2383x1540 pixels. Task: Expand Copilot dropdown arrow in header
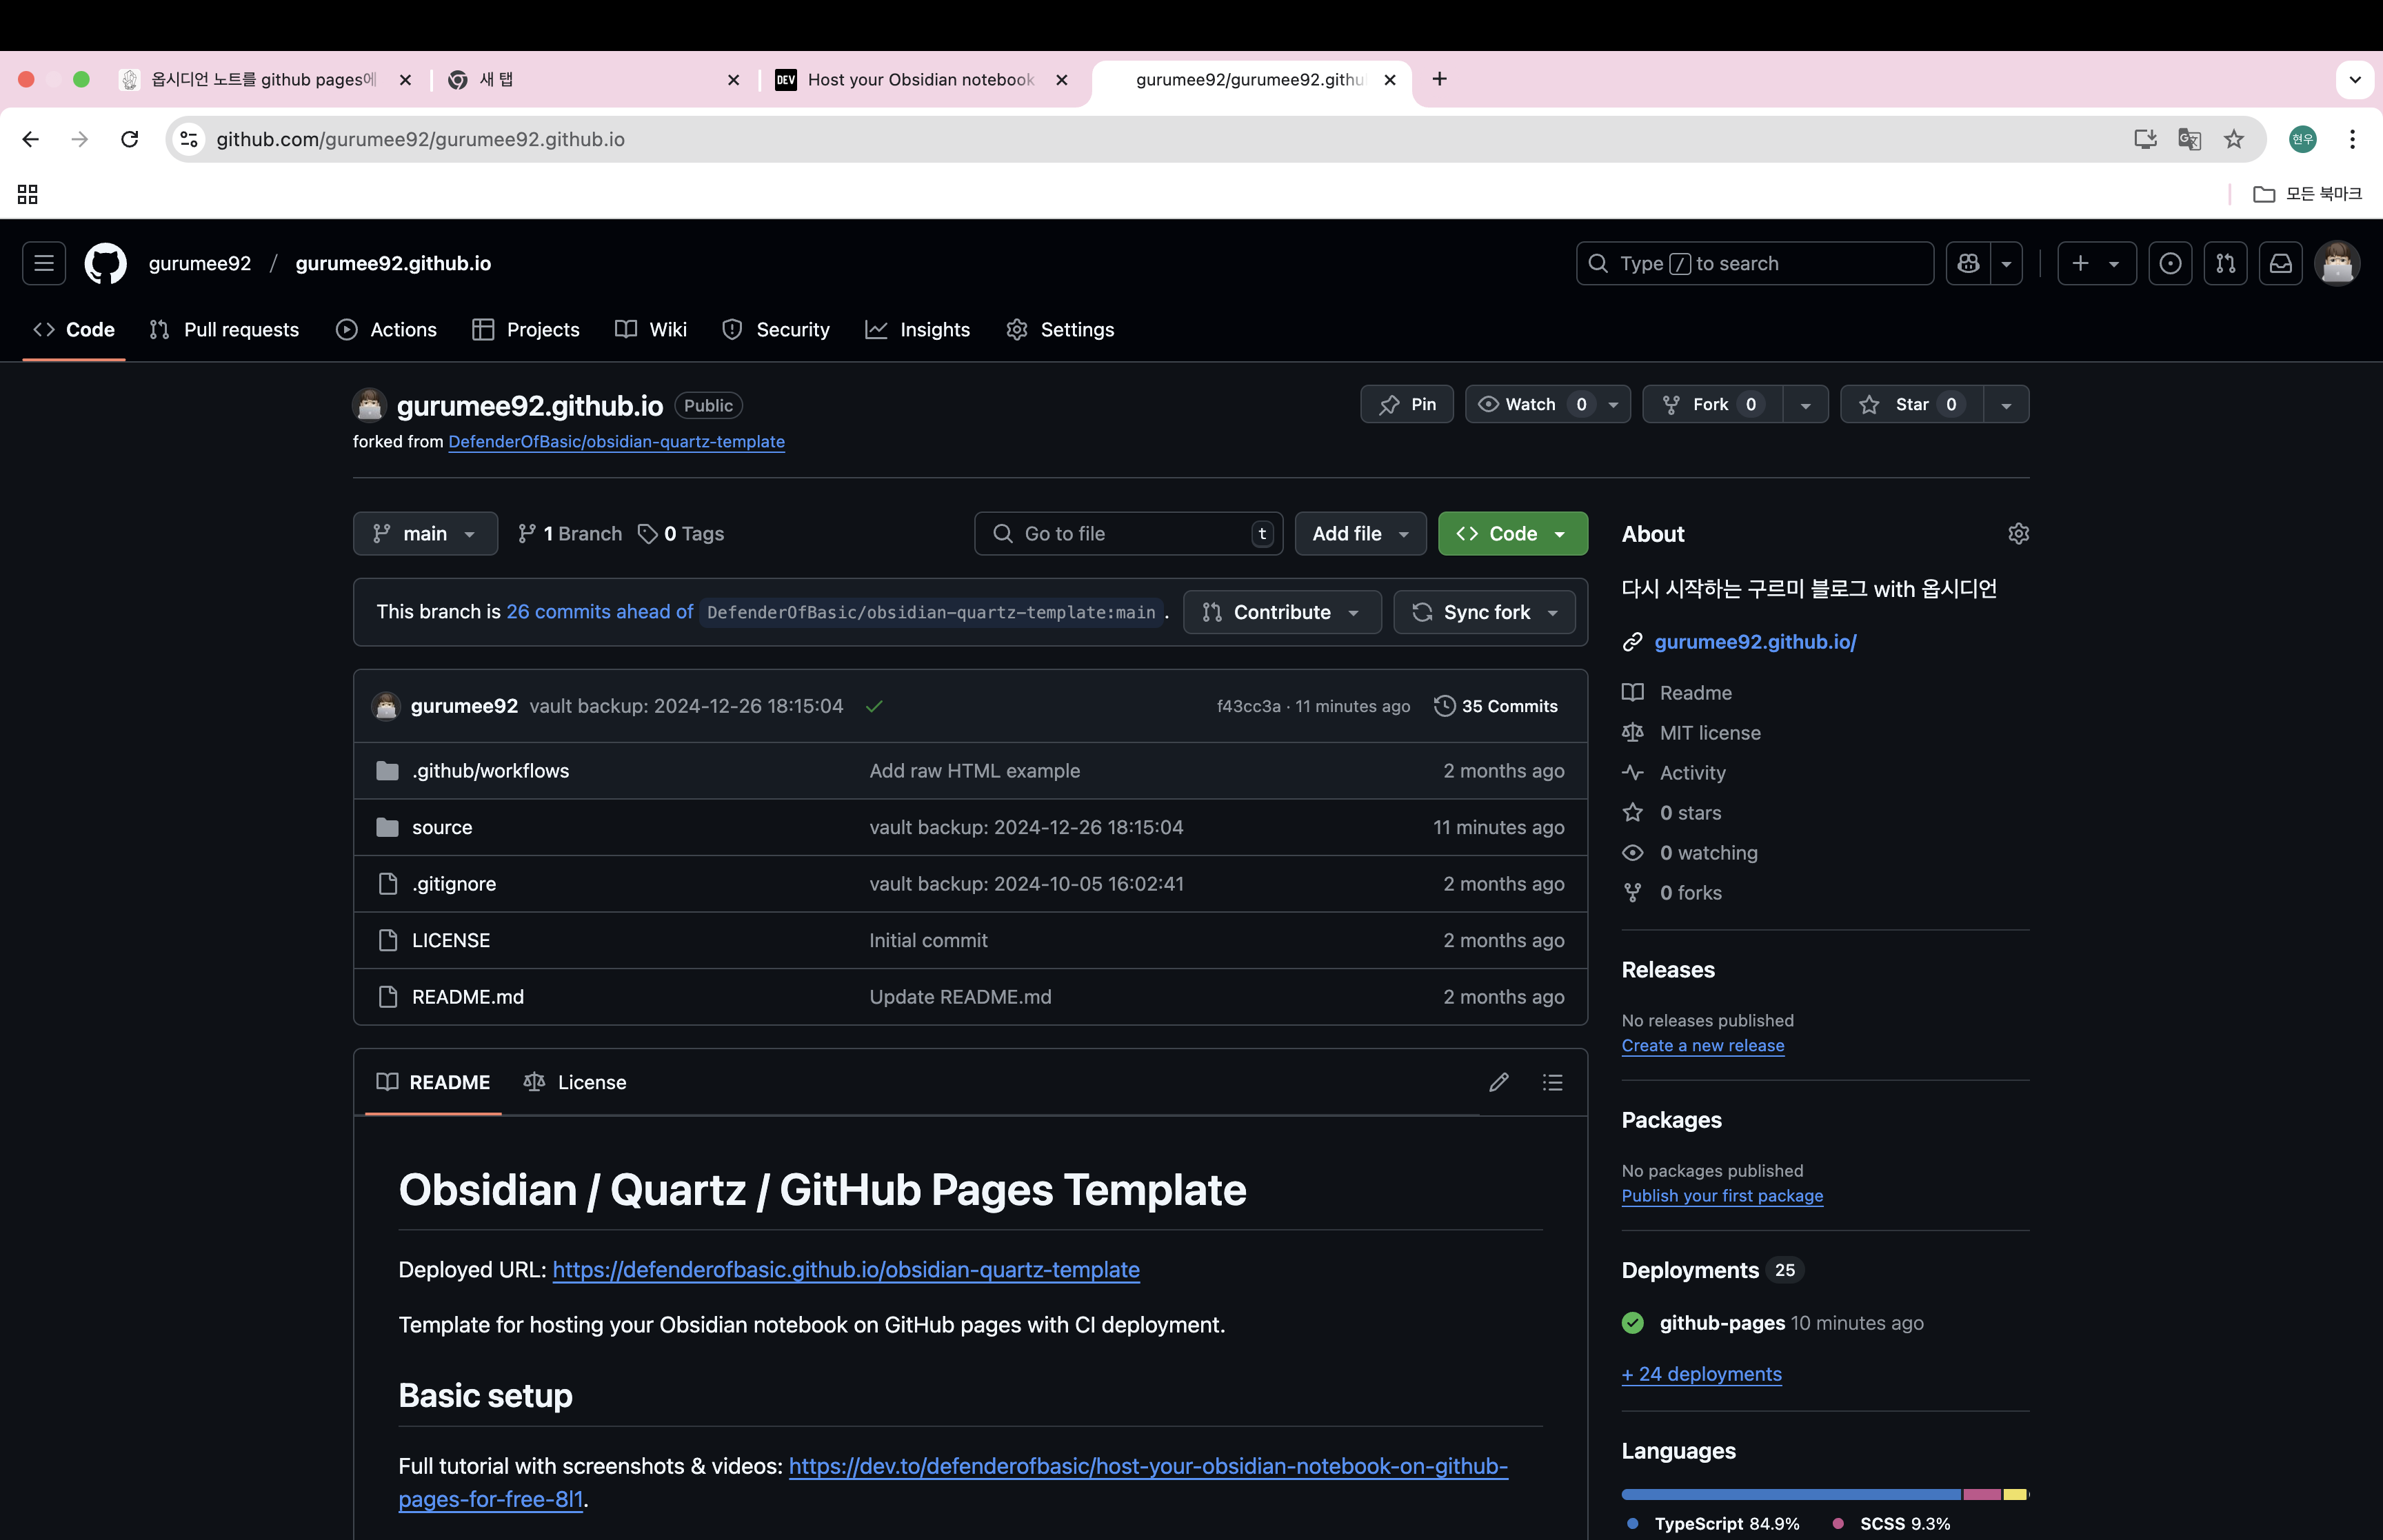(x=2006, y=263)
